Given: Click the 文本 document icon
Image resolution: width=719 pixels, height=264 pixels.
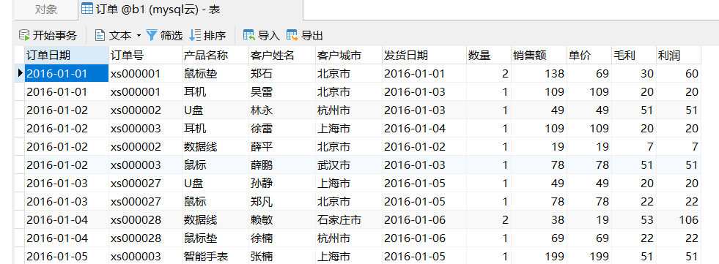Looking at the screenshot, I should point(100,35).
